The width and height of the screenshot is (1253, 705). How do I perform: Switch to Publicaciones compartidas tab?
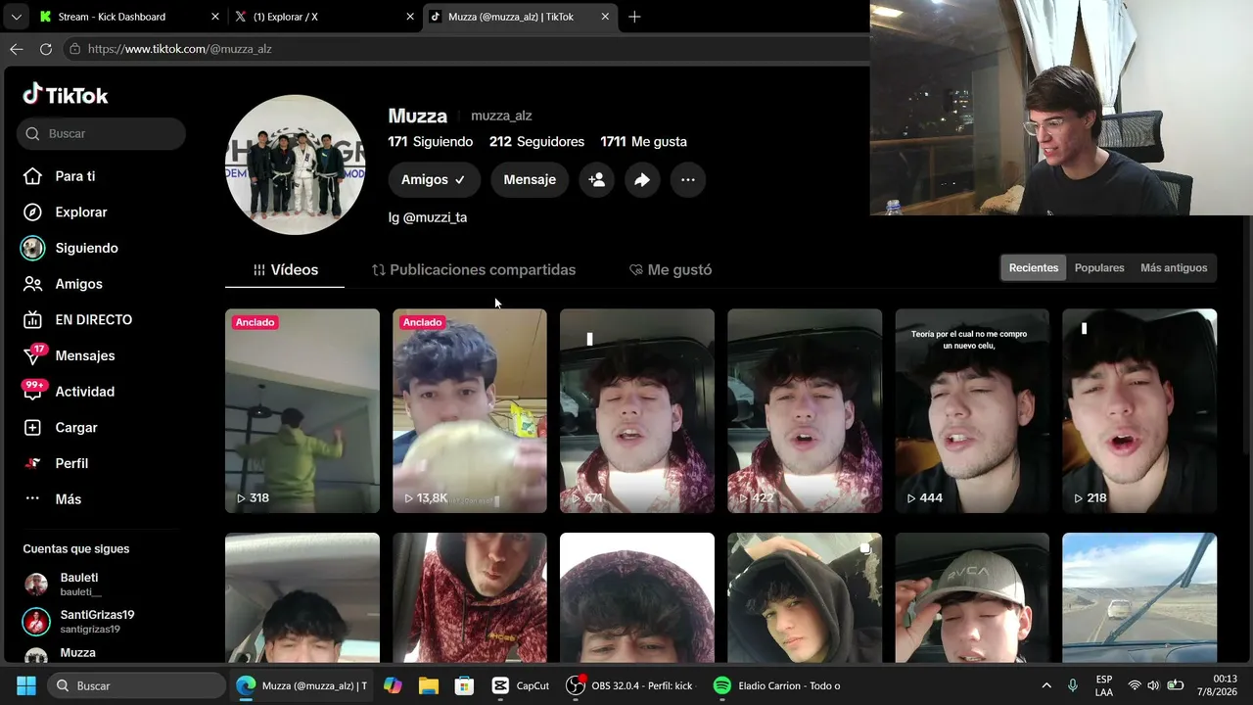click(474, 270)
